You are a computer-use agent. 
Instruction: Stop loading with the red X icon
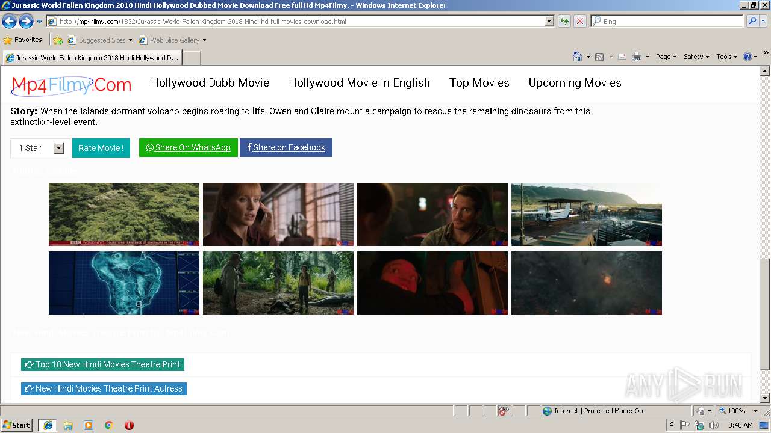[579, 21]
